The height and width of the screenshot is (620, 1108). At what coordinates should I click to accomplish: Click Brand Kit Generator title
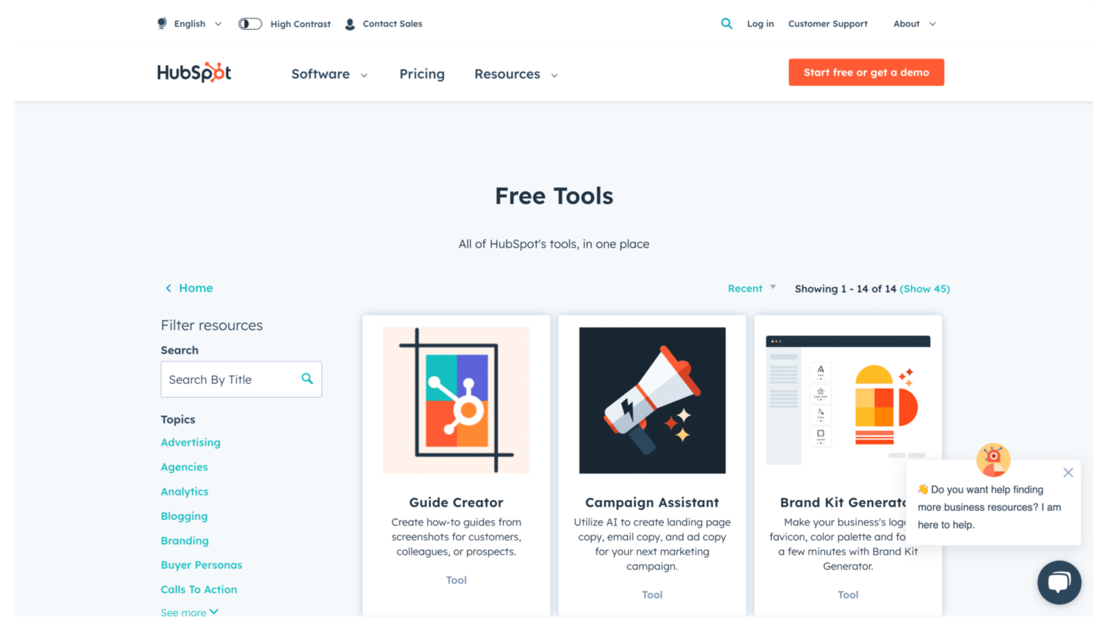click(x=843, y=502)
